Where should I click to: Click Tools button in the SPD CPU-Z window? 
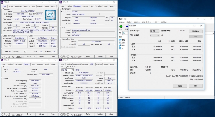(88, 114)
